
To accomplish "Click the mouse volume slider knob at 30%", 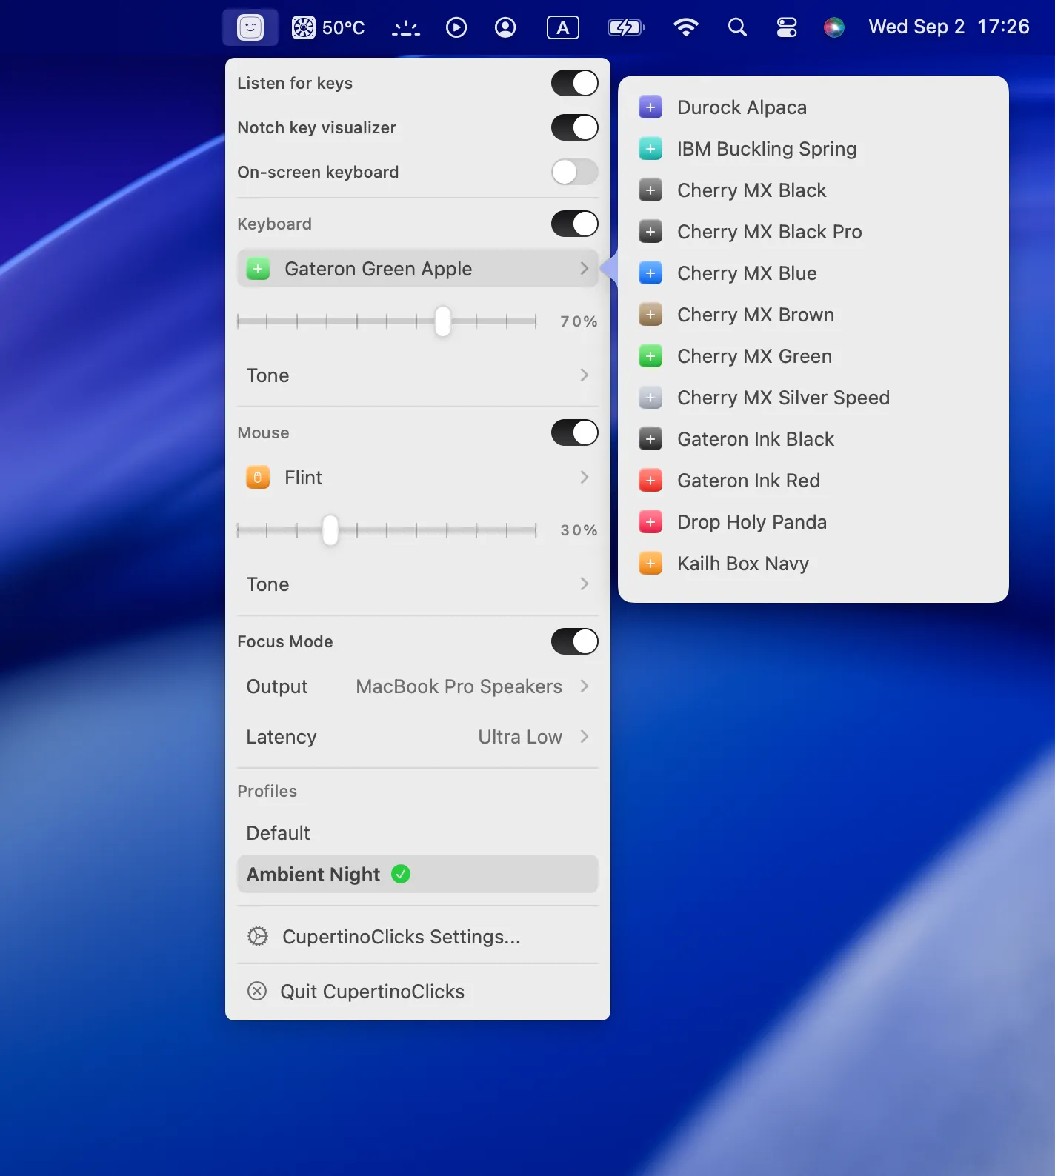I will pyautogui.click(x=330, y=530).
